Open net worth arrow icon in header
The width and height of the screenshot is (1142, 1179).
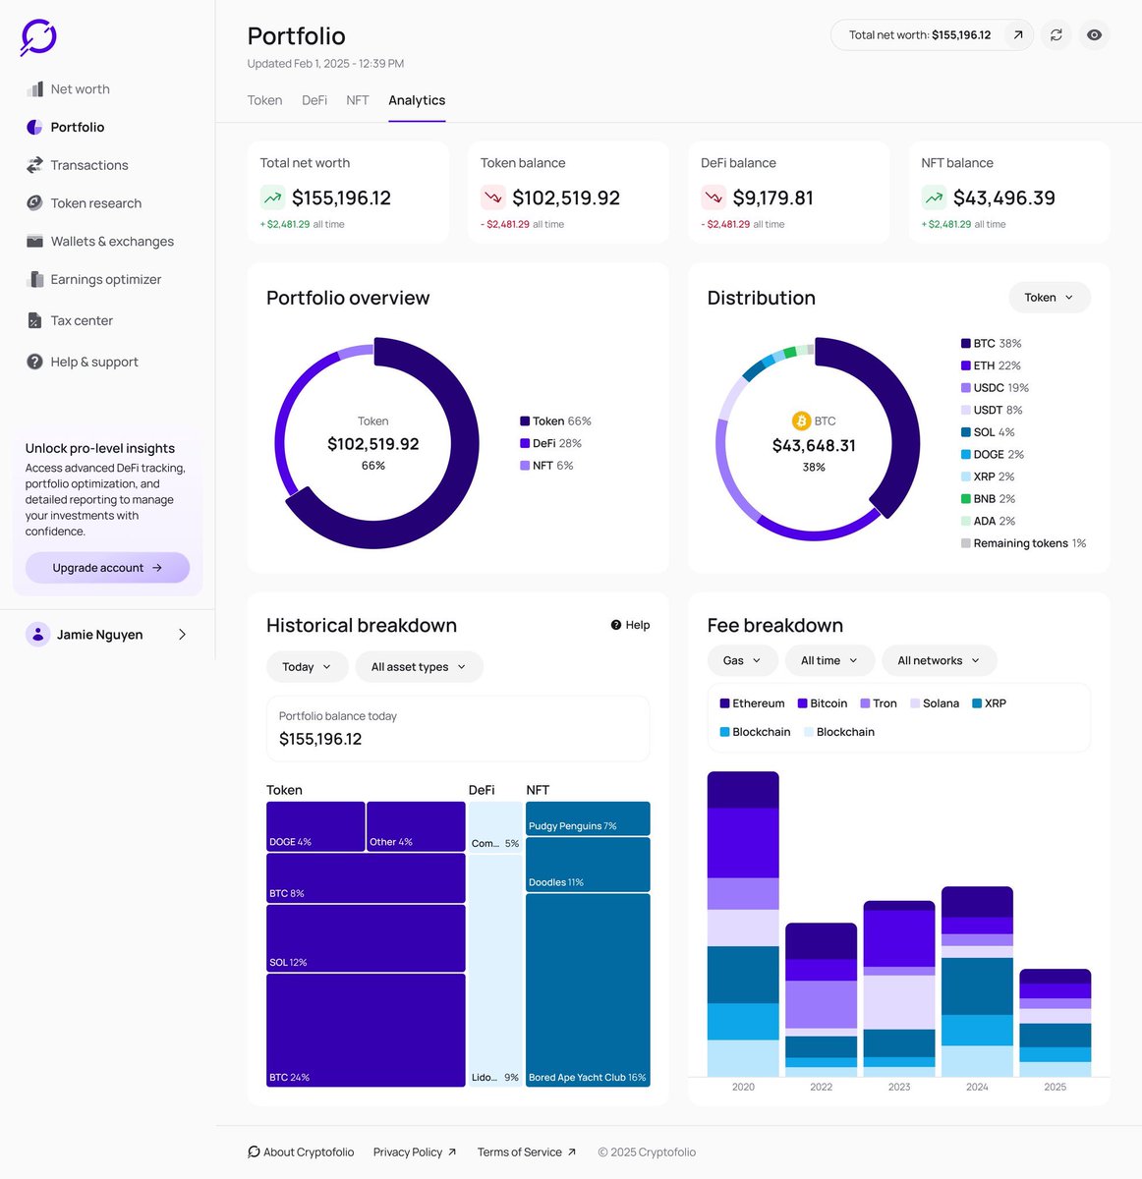[1018, 35]
